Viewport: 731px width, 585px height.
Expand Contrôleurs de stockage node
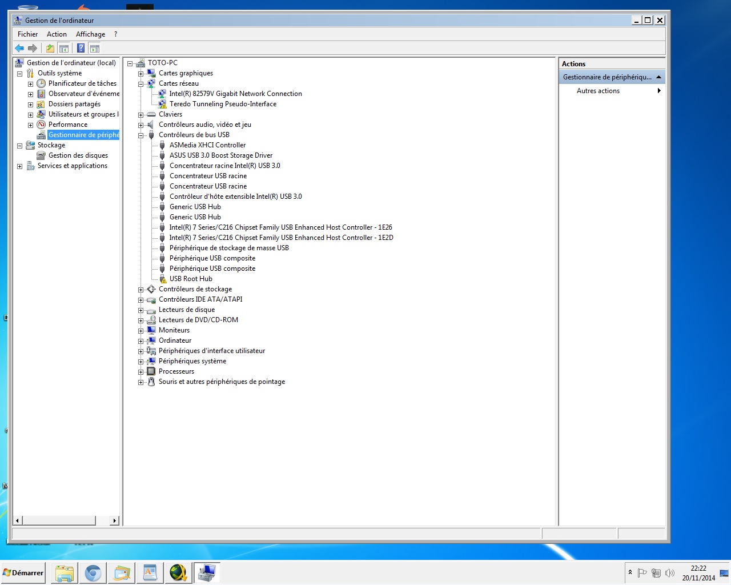pos(140,290)
